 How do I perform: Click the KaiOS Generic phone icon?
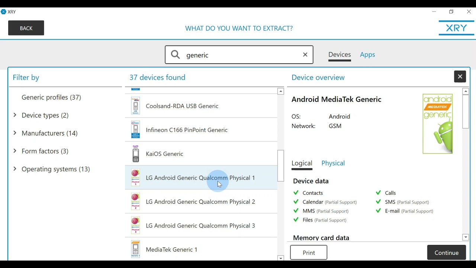click(136, 154)
